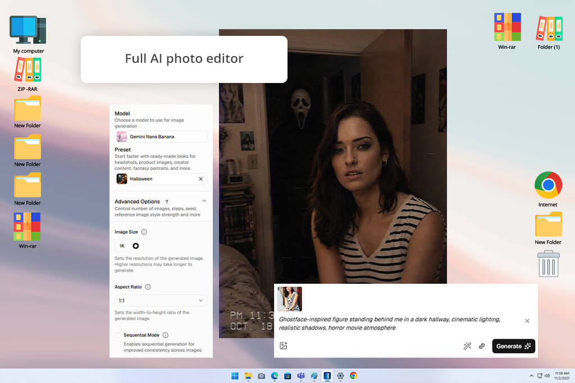Select the New Folder below Internet icon
This screenshot has width=575, height=383.
pyautogui.click(x=548, y=228)
